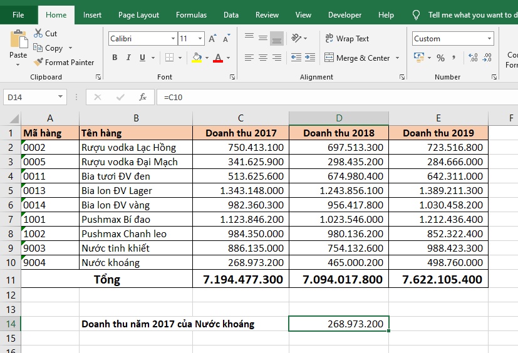Open the Name Box dropdown arrow
The width and height of the screenshot is (518, 353).
[61, 97]
